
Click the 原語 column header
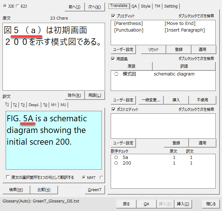point(131,66)
